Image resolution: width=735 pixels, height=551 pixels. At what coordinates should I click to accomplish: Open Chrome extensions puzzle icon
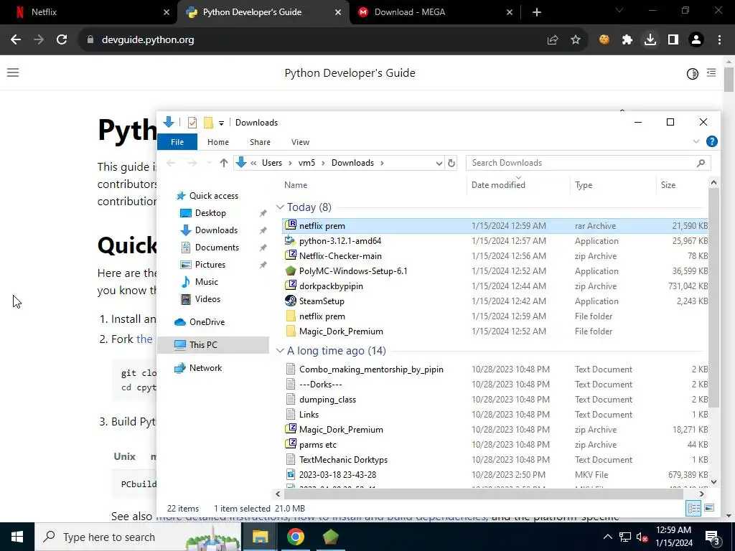pos(627,40)
